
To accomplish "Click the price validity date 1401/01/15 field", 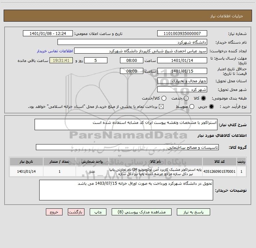I will [182, 71].
